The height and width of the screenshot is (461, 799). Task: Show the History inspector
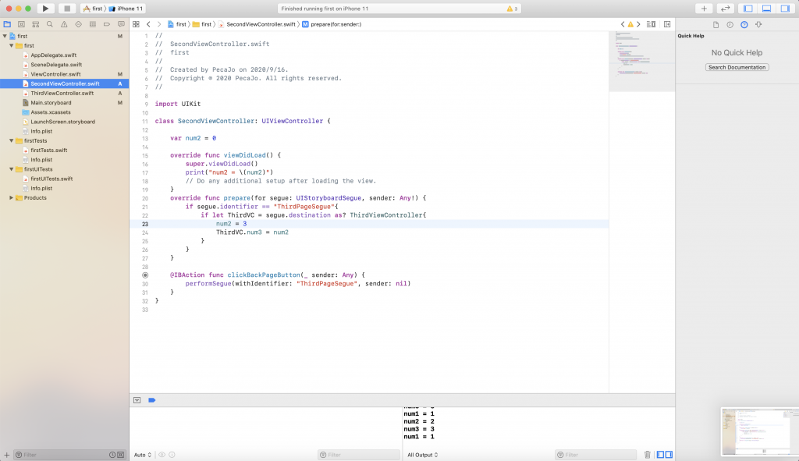[x=730, y=24]
